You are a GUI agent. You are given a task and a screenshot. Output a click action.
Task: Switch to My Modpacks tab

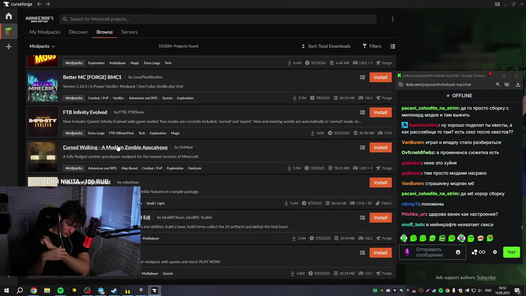point(45,32)
